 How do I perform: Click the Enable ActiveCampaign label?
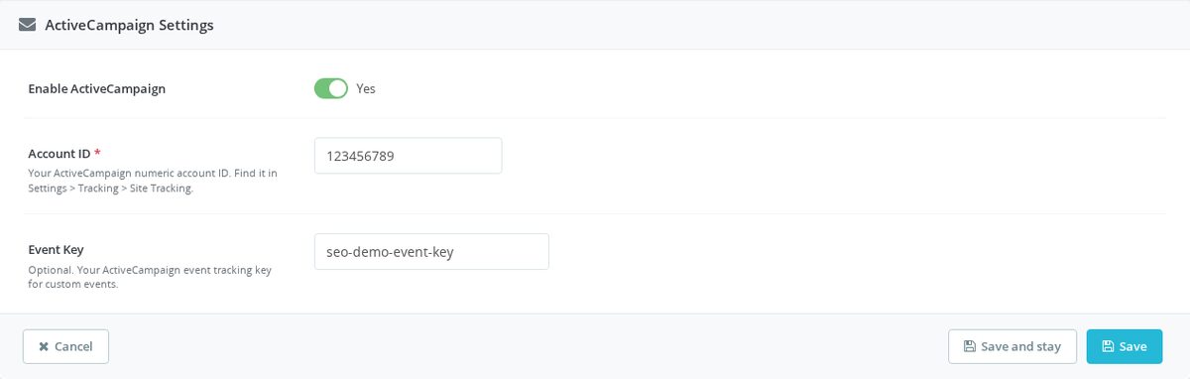[x=97, y=88]
